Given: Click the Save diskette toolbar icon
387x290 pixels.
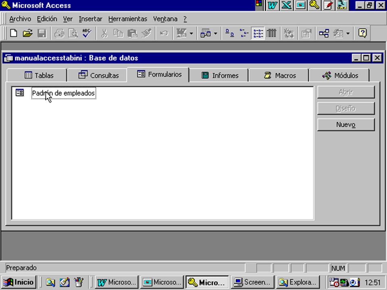Looking at the screenshot, I should pyautogui.click(x=42, y=33).
